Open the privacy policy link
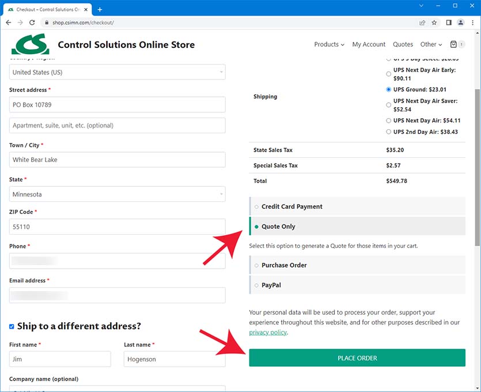This screenshot has height=392, width=481. [x=268, y=333]
